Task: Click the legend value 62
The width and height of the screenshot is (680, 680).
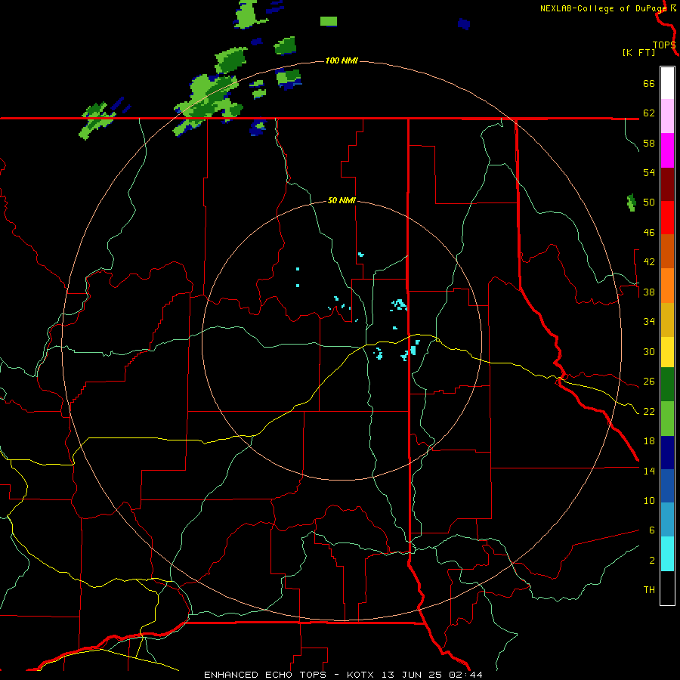Action: (x=649, y=113)
